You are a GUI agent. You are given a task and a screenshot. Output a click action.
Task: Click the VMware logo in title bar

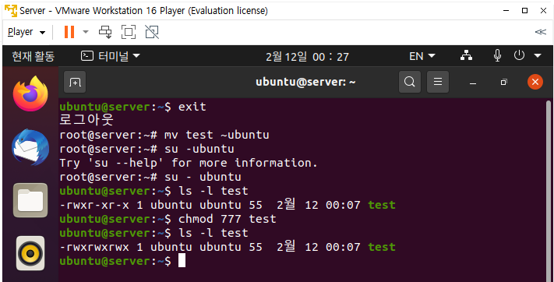click(11, 11)
